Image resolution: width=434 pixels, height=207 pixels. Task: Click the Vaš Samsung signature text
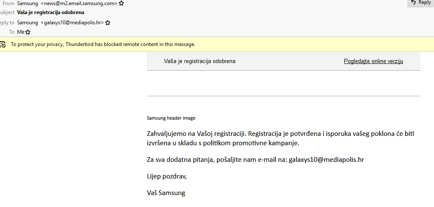pos(166,193)
